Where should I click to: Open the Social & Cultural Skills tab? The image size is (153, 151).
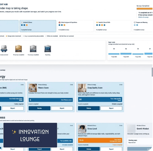click(113, 26)
